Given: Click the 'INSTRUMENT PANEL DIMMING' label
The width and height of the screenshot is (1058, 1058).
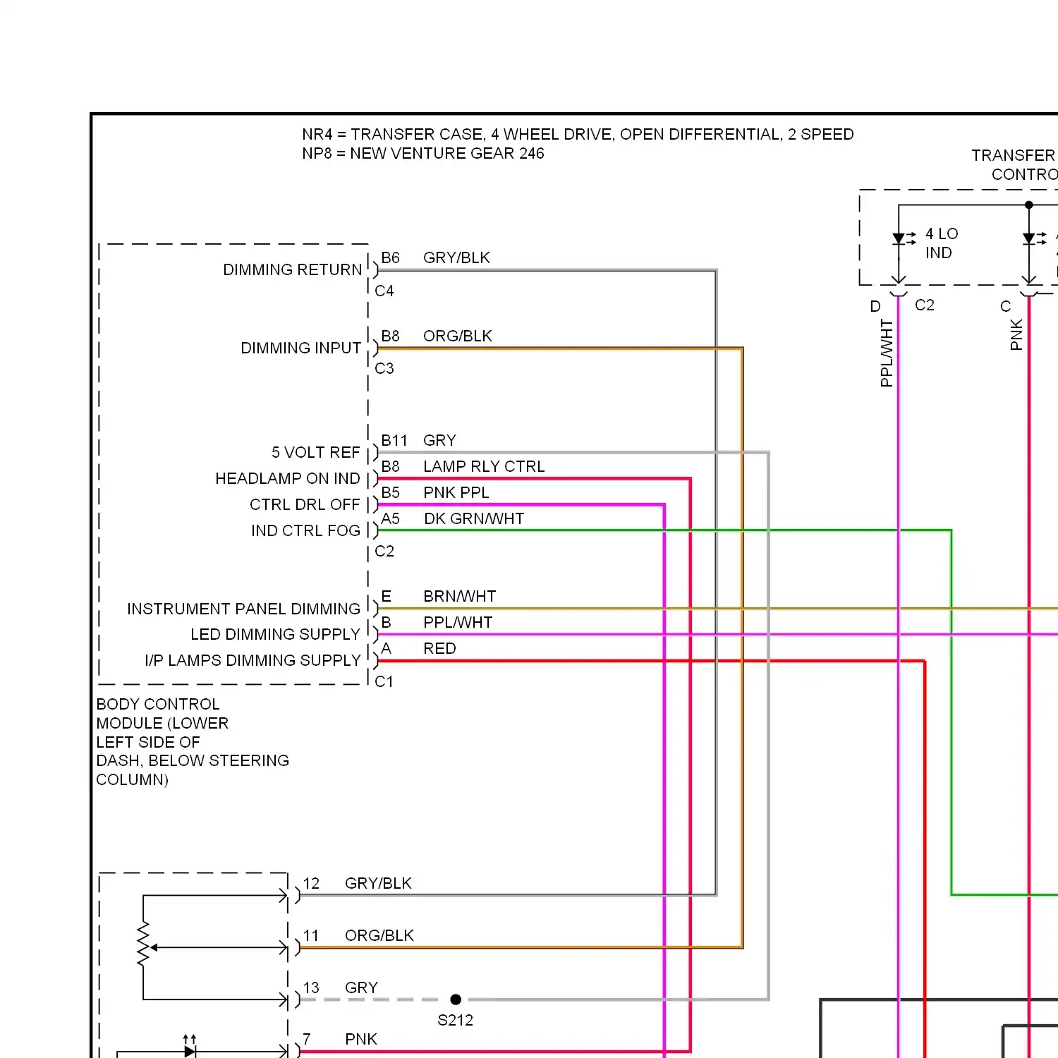Looking at the screenshot, I should tap(244, 609).
